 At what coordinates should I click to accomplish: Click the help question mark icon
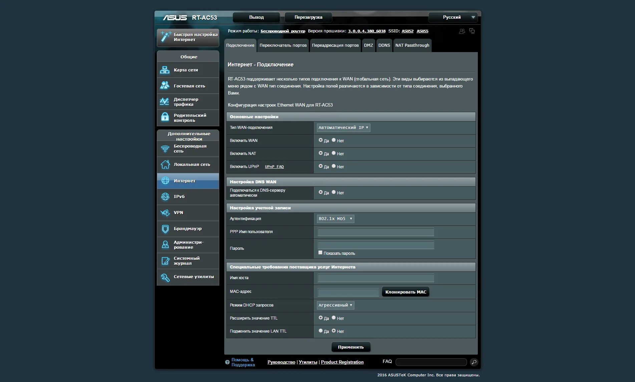227,362
